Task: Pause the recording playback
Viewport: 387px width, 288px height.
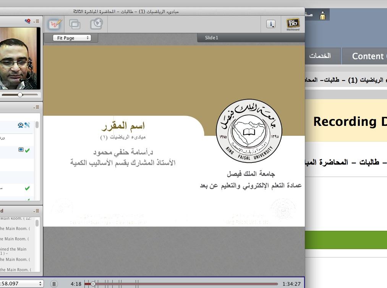Action: (54, 284)
